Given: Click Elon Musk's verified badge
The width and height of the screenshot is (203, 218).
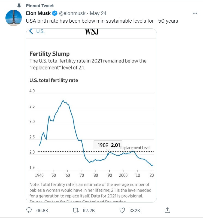Looking at the screenshot, I should 55,13.
